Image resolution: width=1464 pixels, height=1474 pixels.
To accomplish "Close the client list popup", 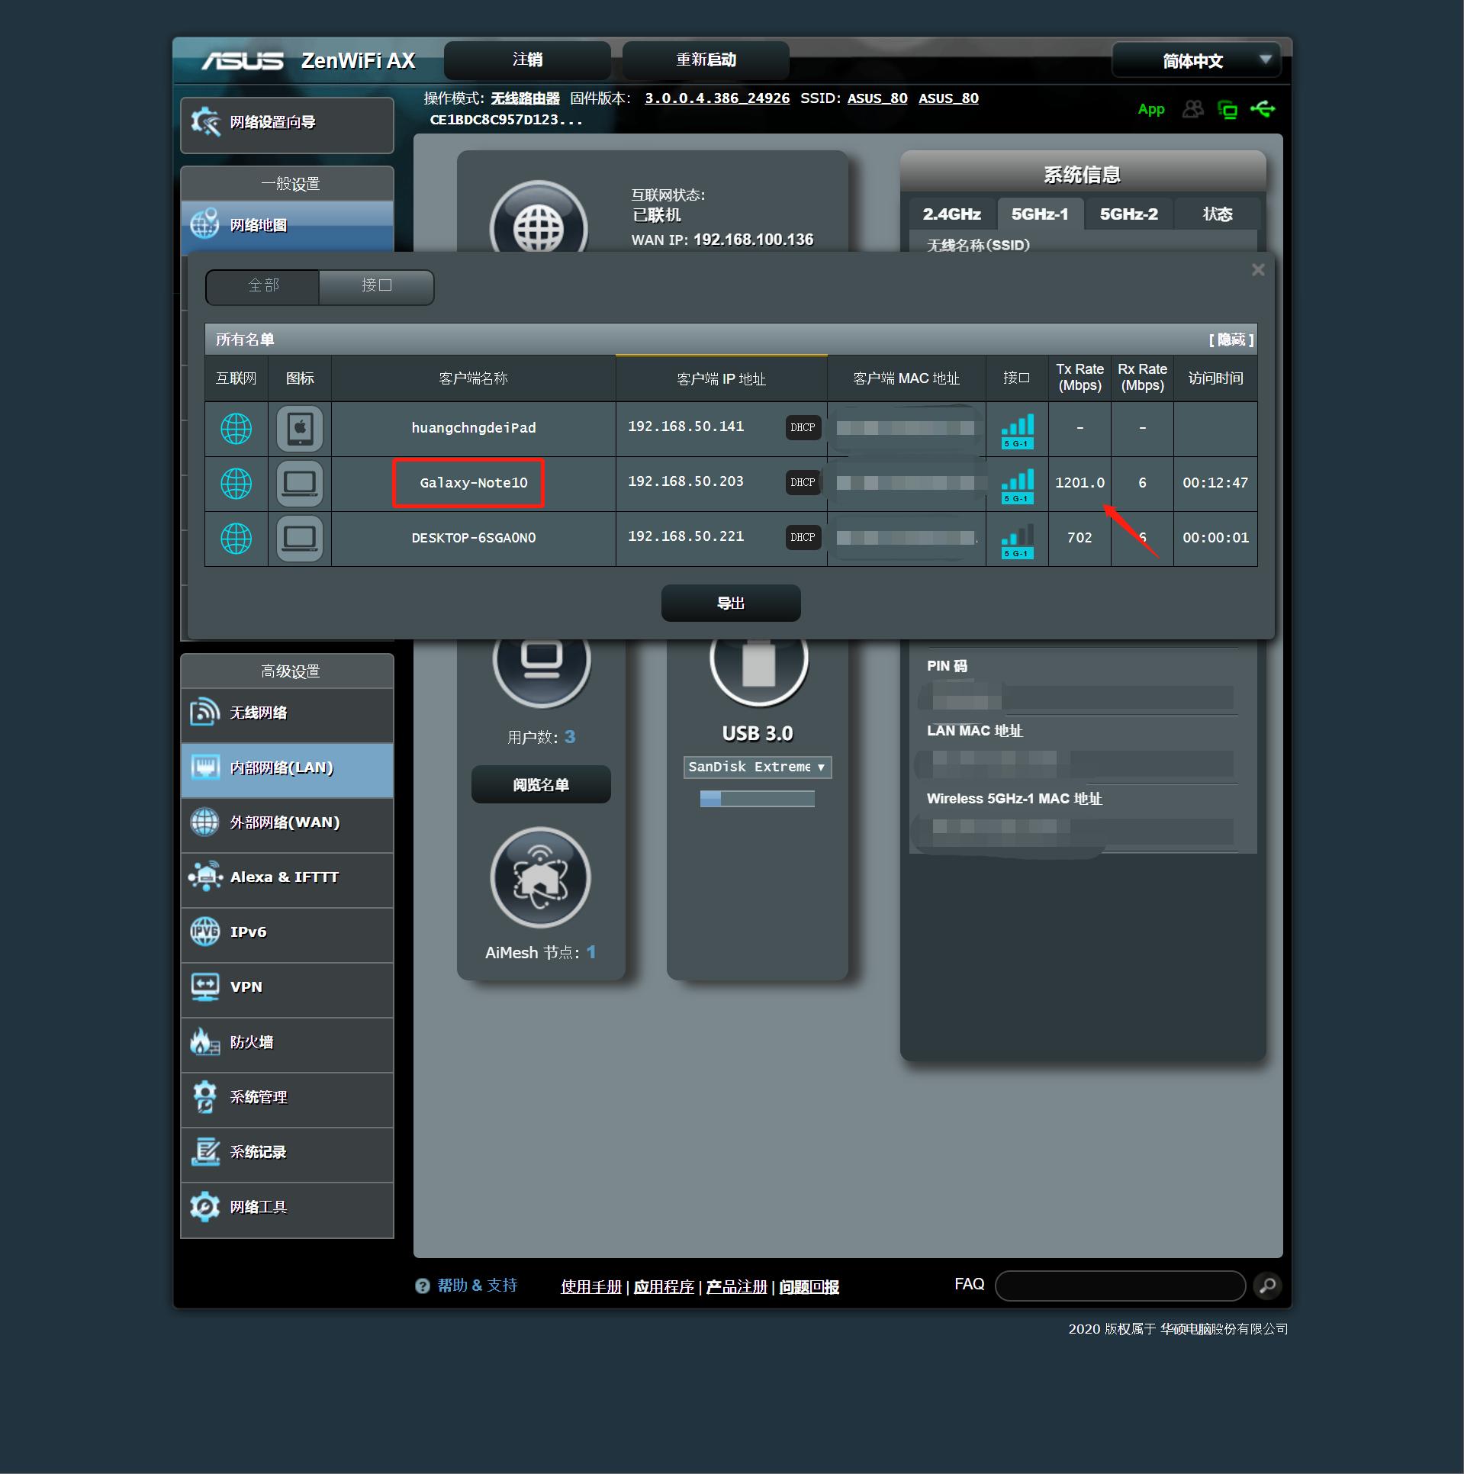I will pyautogui.click(x=1258, y=270).
